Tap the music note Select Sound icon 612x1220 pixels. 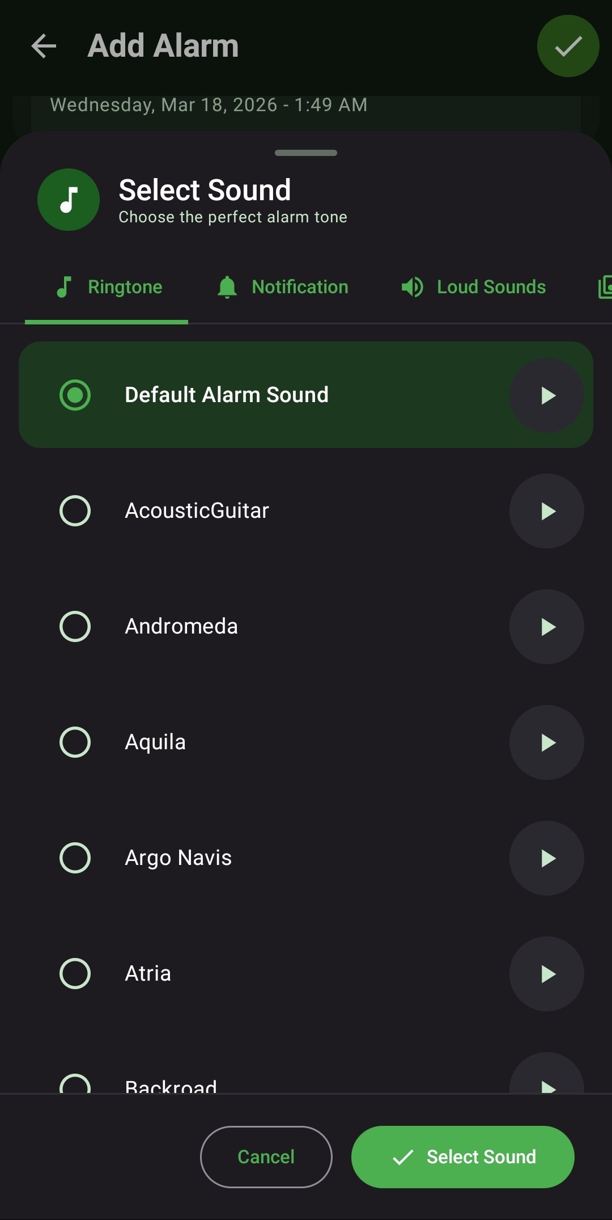[69, 200]
